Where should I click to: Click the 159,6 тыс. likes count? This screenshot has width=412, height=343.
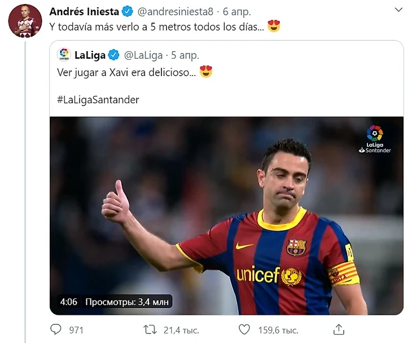click(278, 329)
